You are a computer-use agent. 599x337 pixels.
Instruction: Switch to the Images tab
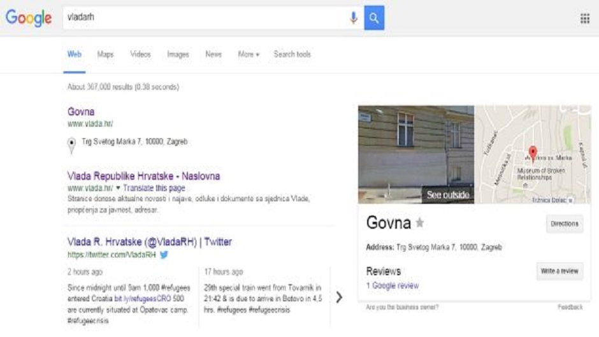coord(178,54)
